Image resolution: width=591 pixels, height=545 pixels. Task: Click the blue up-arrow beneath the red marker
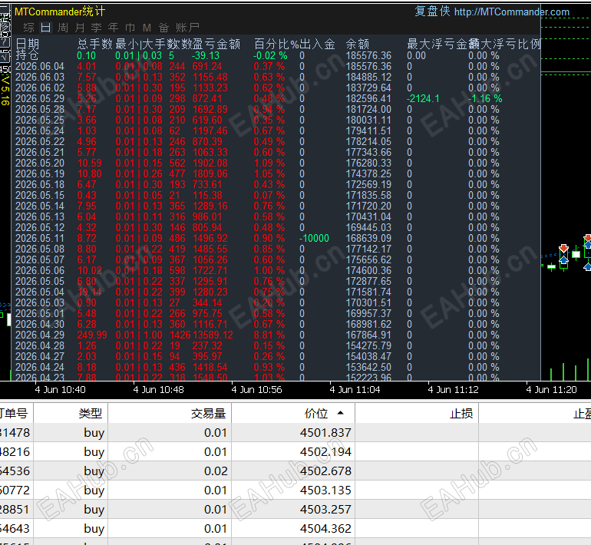(563, 259)
